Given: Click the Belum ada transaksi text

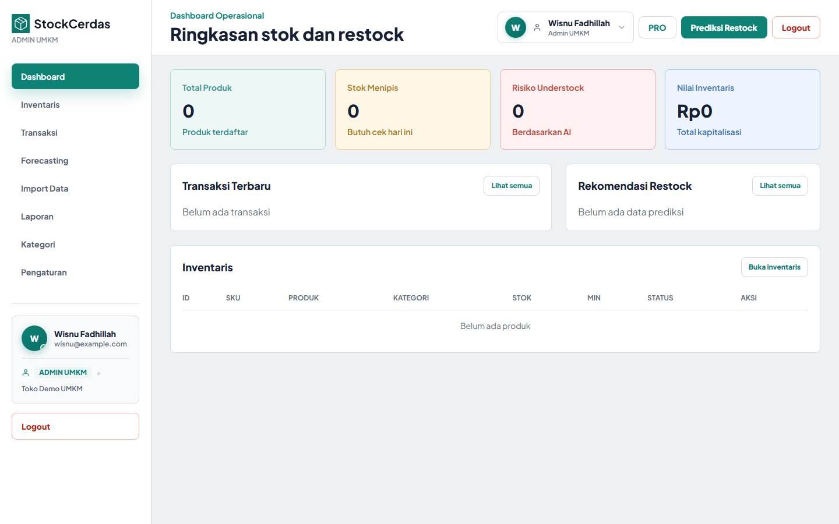Looking at the screenshot, I should [226, 212].
